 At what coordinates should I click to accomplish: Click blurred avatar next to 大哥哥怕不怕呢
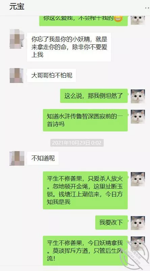pos(17,76)
